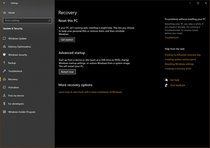The image size is (210, 148).
Task: Open the Troubleshoot link on the right
Action: click(172, 37)
